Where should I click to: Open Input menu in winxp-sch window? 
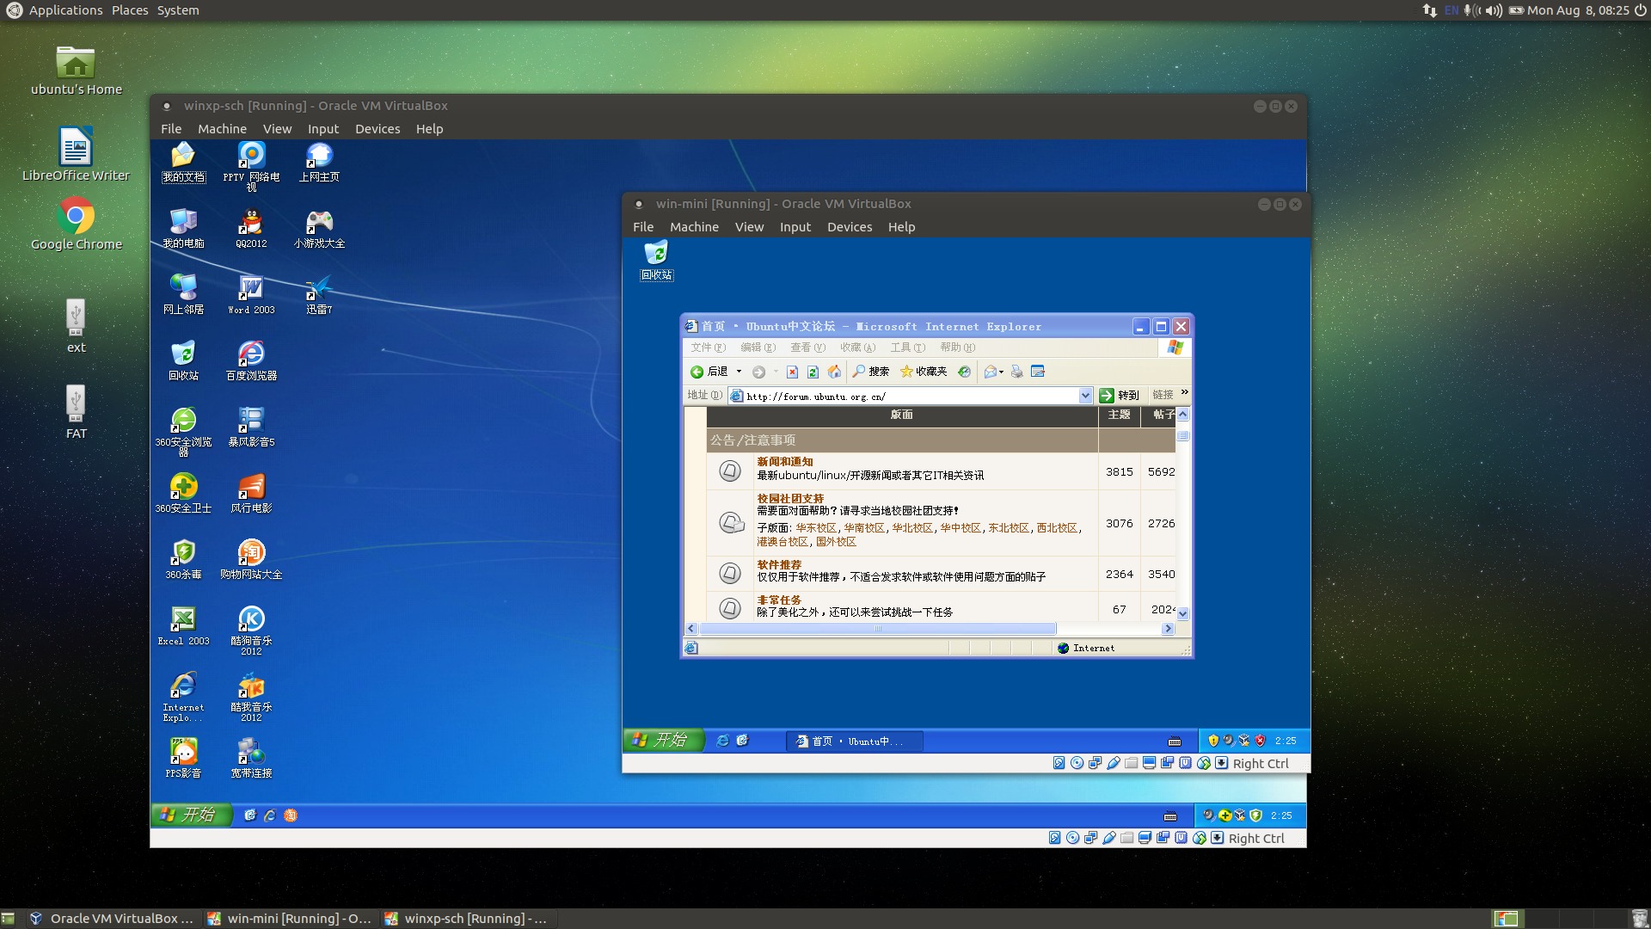click(323, 129)
